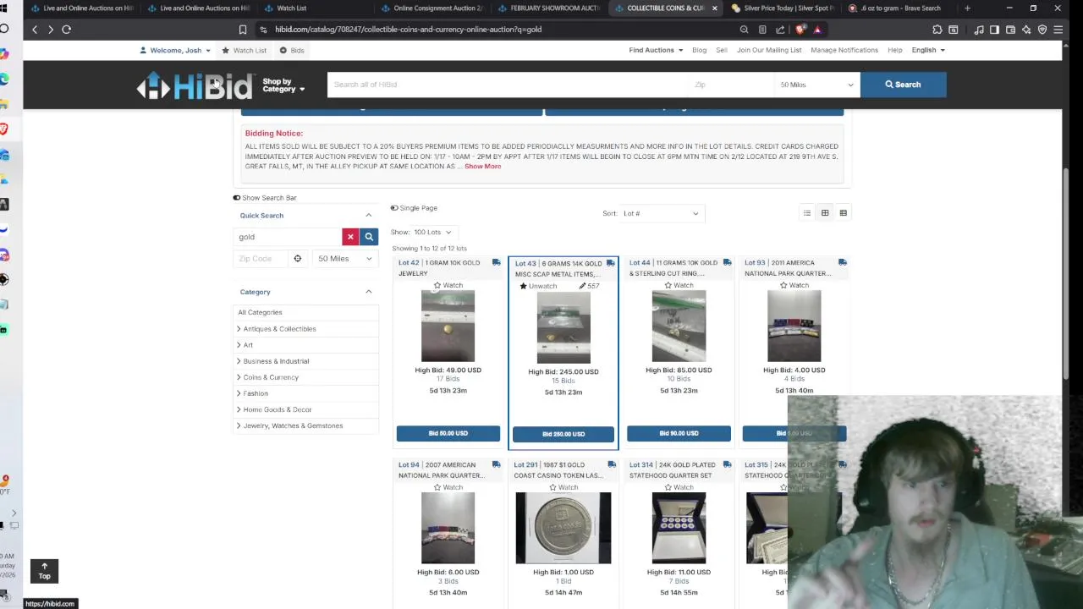Screen dimensions: 1083x609
Task: Reload the page with the refresh icon
Action: click(x=66, y=30)
